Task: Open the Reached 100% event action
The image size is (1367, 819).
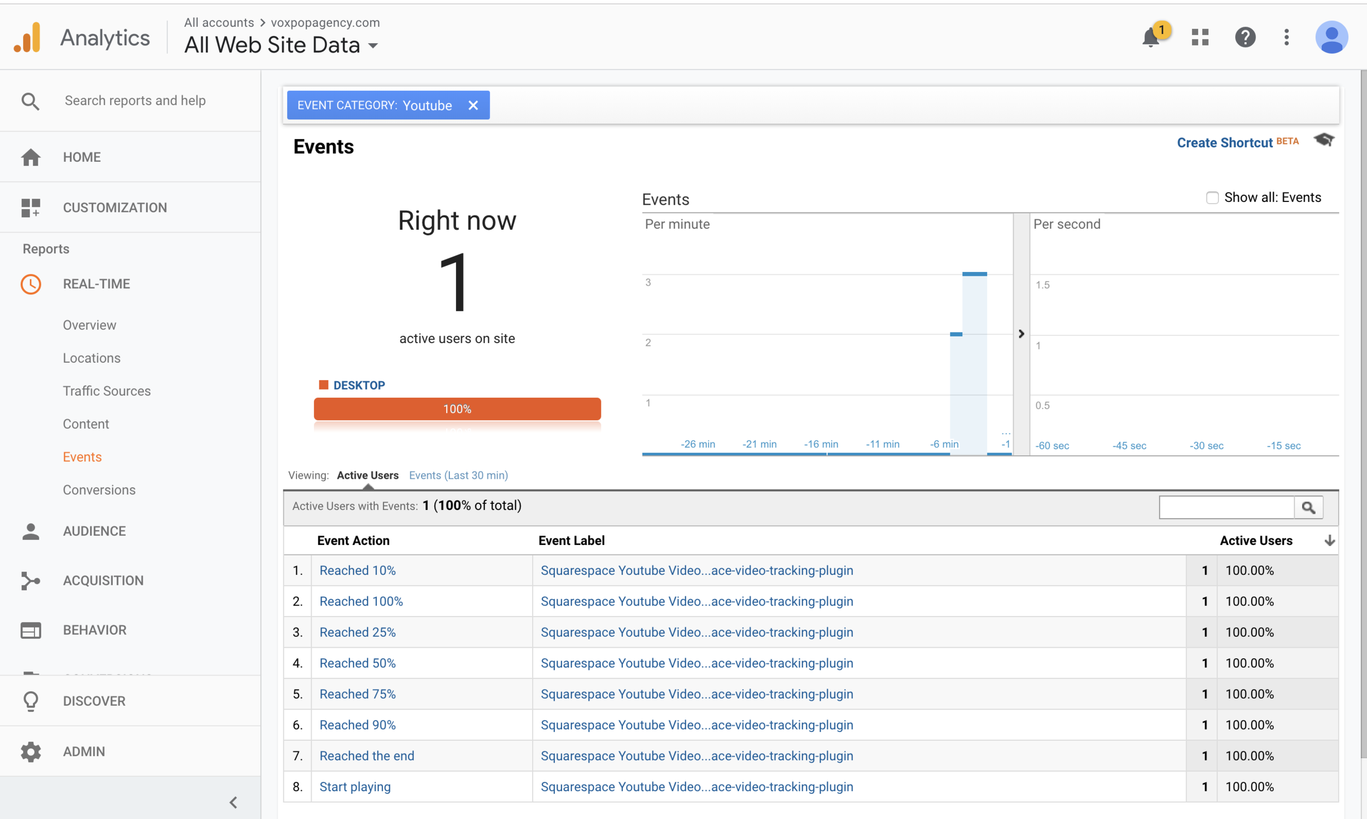Action: (361, 601)
